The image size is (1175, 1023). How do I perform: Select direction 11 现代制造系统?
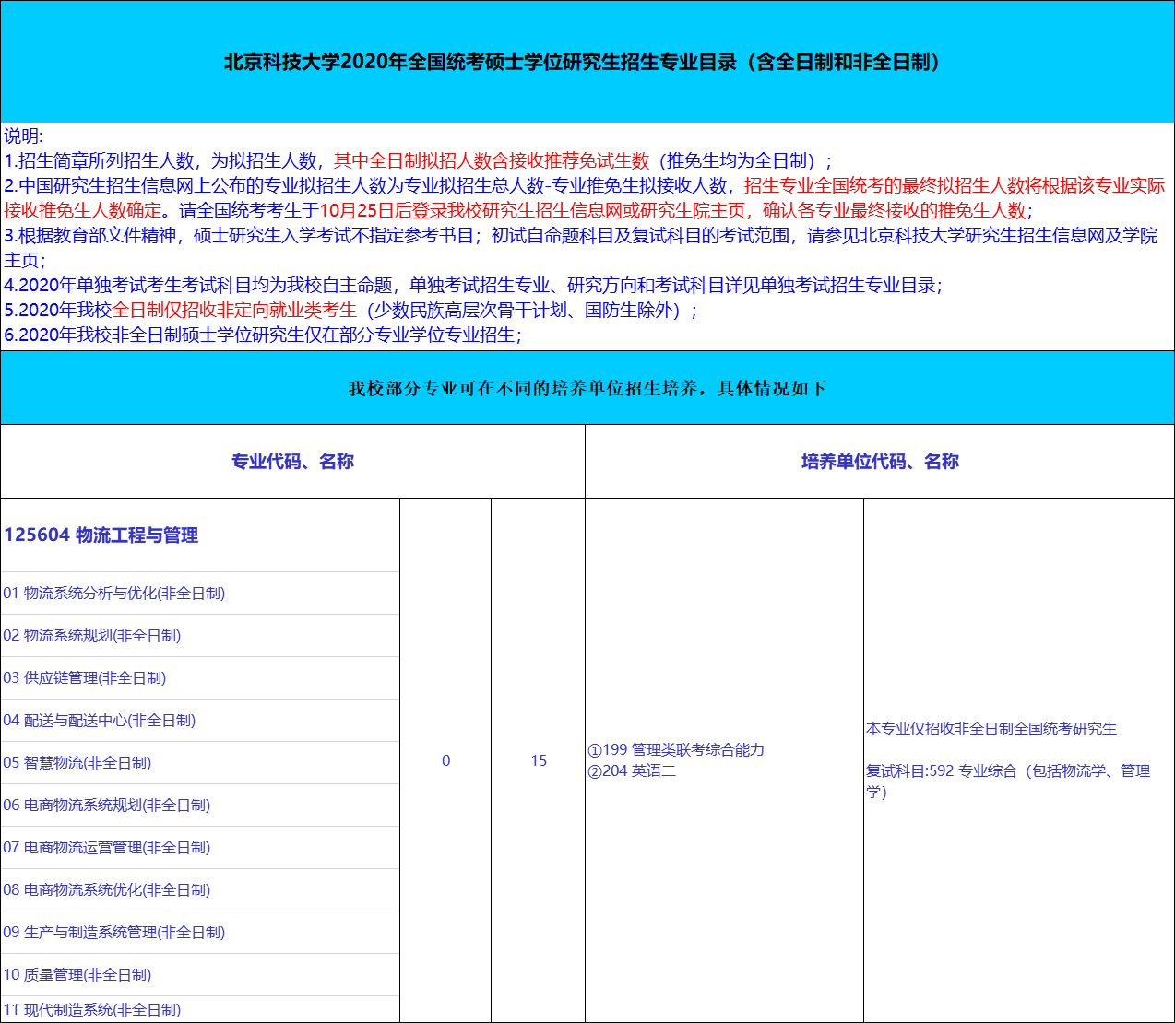click(x=92, y=1010)
